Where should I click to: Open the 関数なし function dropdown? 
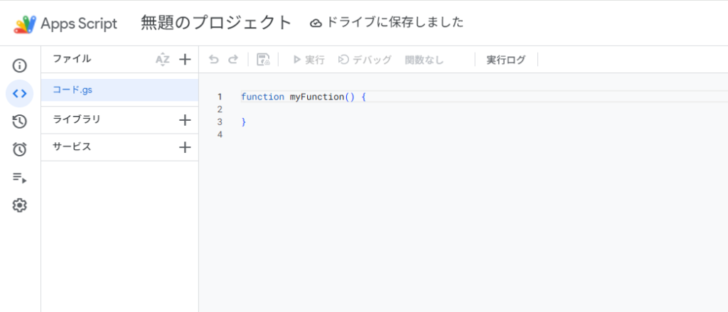(x=424, y=60)
